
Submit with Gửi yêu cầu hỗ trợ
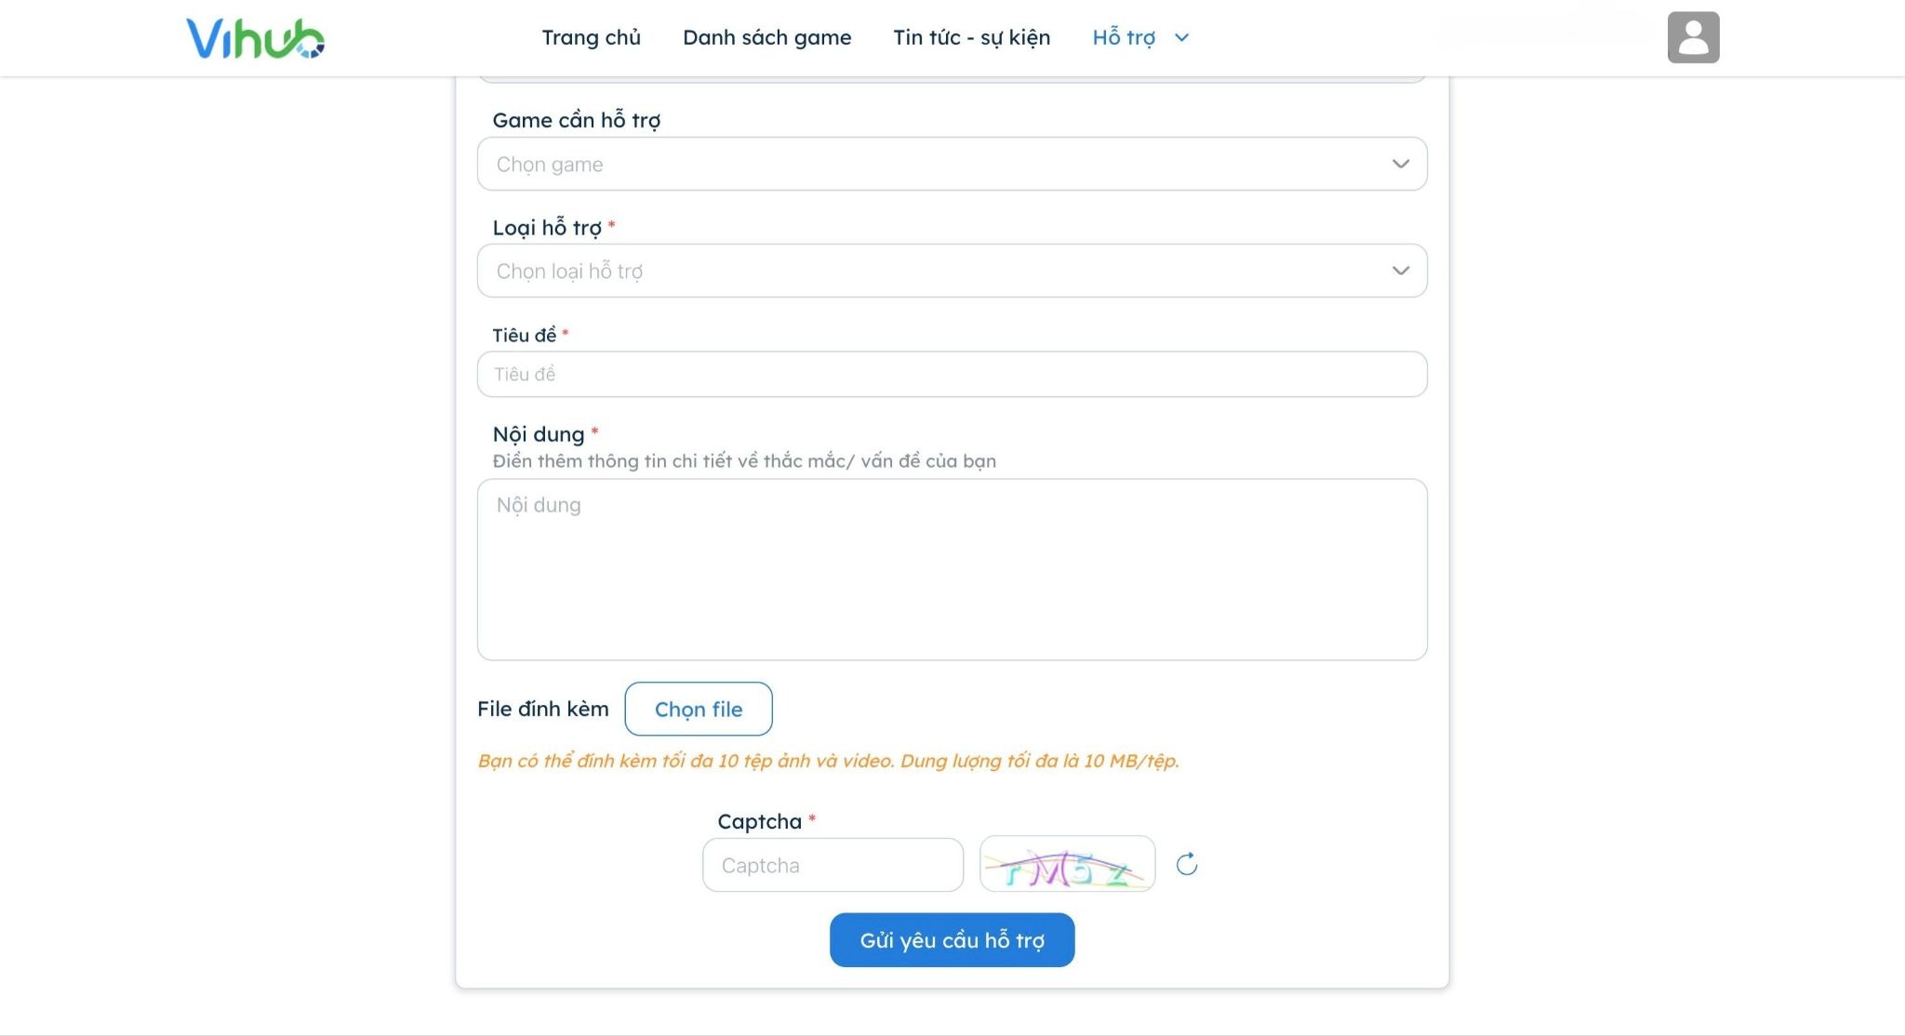[952, 940]
